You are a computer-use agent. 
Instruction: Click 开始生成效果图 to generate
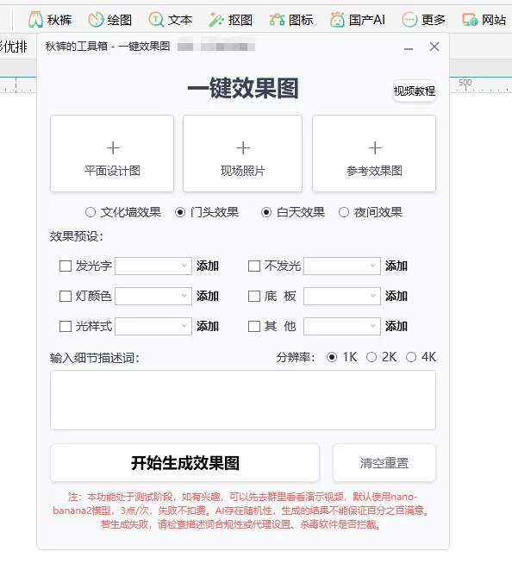coord(185,463)
